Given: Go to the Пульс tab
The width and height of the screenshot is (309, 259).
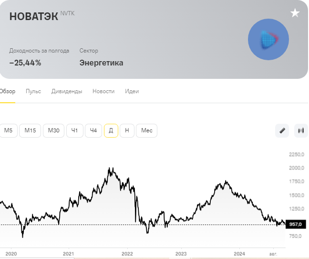Looking at the screenshot, I should (x=33, y=91).
